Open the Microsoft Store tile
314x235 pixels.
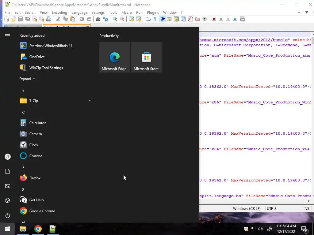pos(146,57)
